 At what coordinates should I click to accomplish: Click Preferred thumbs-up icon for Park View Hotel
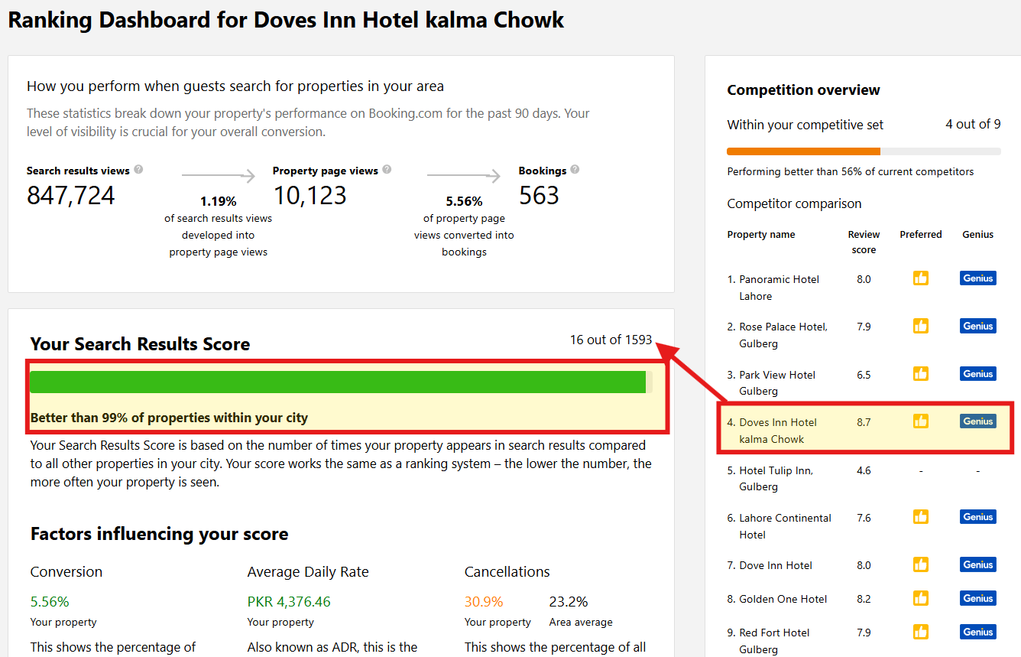pos(921,374)
